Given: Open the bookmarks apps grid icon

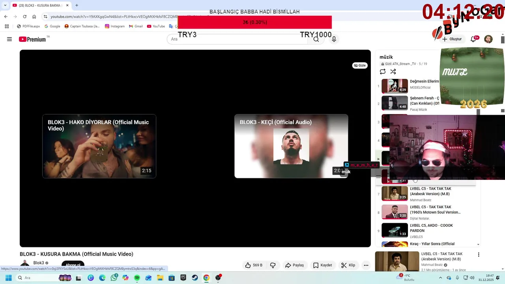Looking at the screenshot, I should (7, 26).
